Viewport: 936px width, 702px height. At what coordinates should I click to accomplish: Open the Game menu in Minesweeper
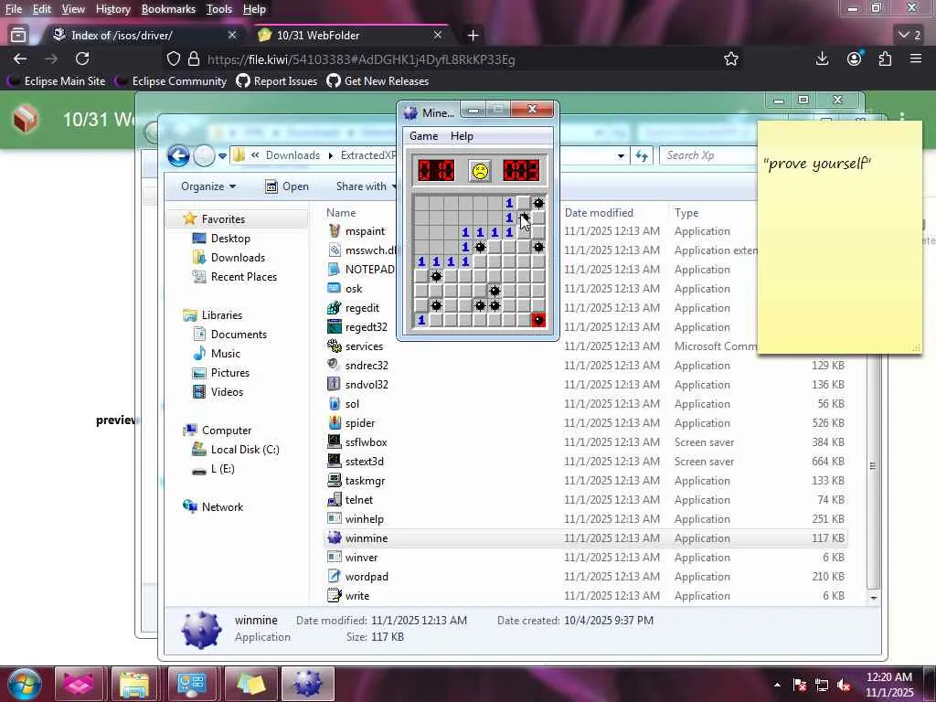pos(423,136)
